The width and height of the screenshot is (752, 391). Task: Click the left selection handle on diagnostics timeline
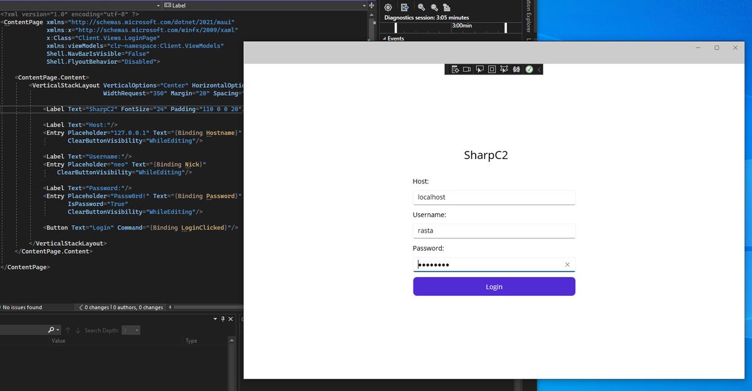395,28
